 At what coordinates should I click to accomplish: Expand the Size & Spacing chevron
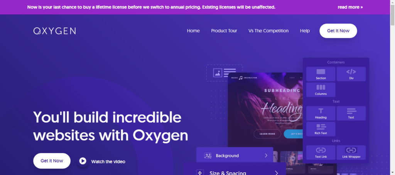(x=276, y=173)
